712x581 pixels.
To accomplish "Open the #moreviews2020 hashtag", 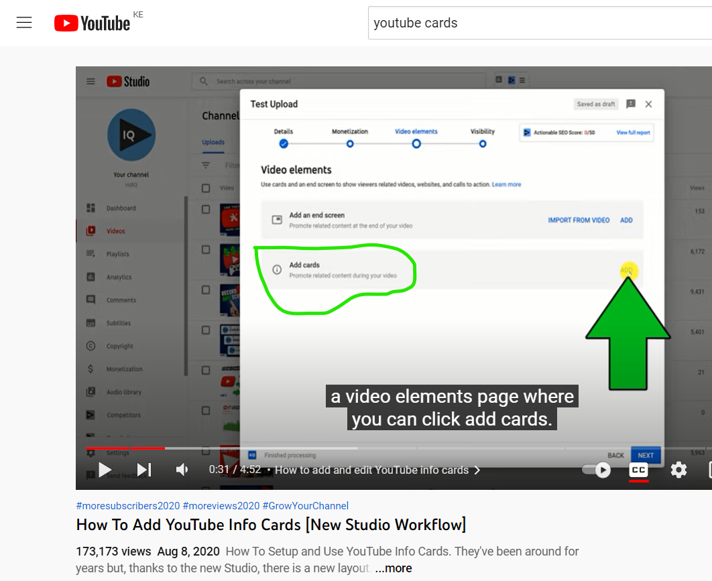I will [221, 506].
